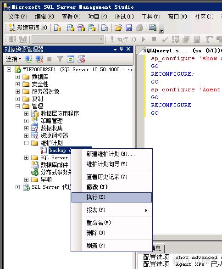Viewport: 222px width, 269px height.
Task: Click the SQL Server Compact query icon
Action: click(105, 28)
